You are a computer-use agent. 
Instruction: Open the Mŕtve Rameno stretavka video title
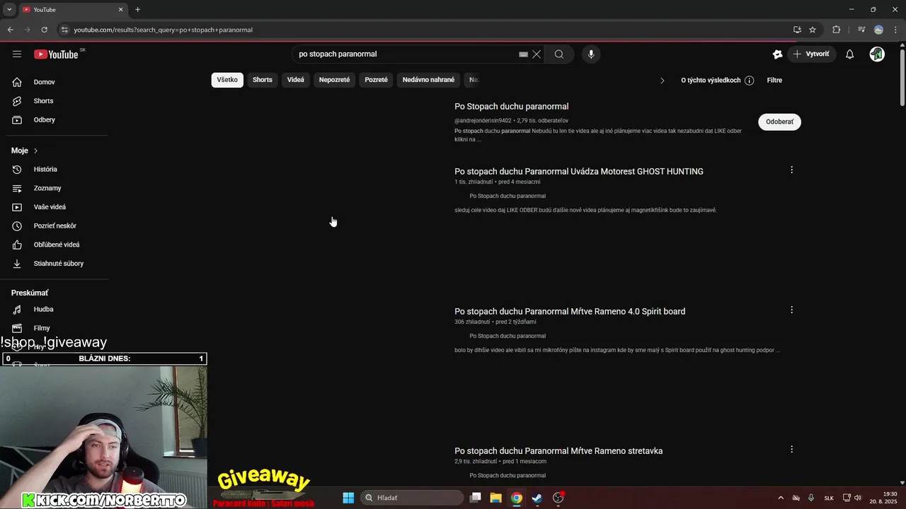(558, 451)
